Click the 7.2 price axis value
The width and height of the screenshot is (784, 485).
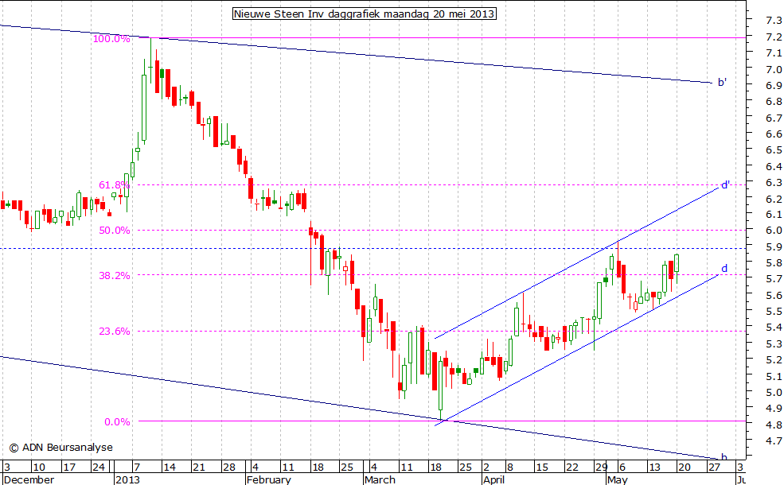click(774, 37)
